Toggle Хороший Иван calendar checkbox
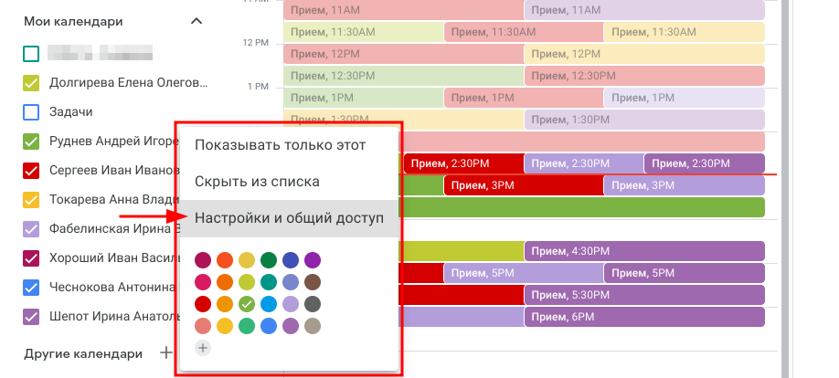 31,258
